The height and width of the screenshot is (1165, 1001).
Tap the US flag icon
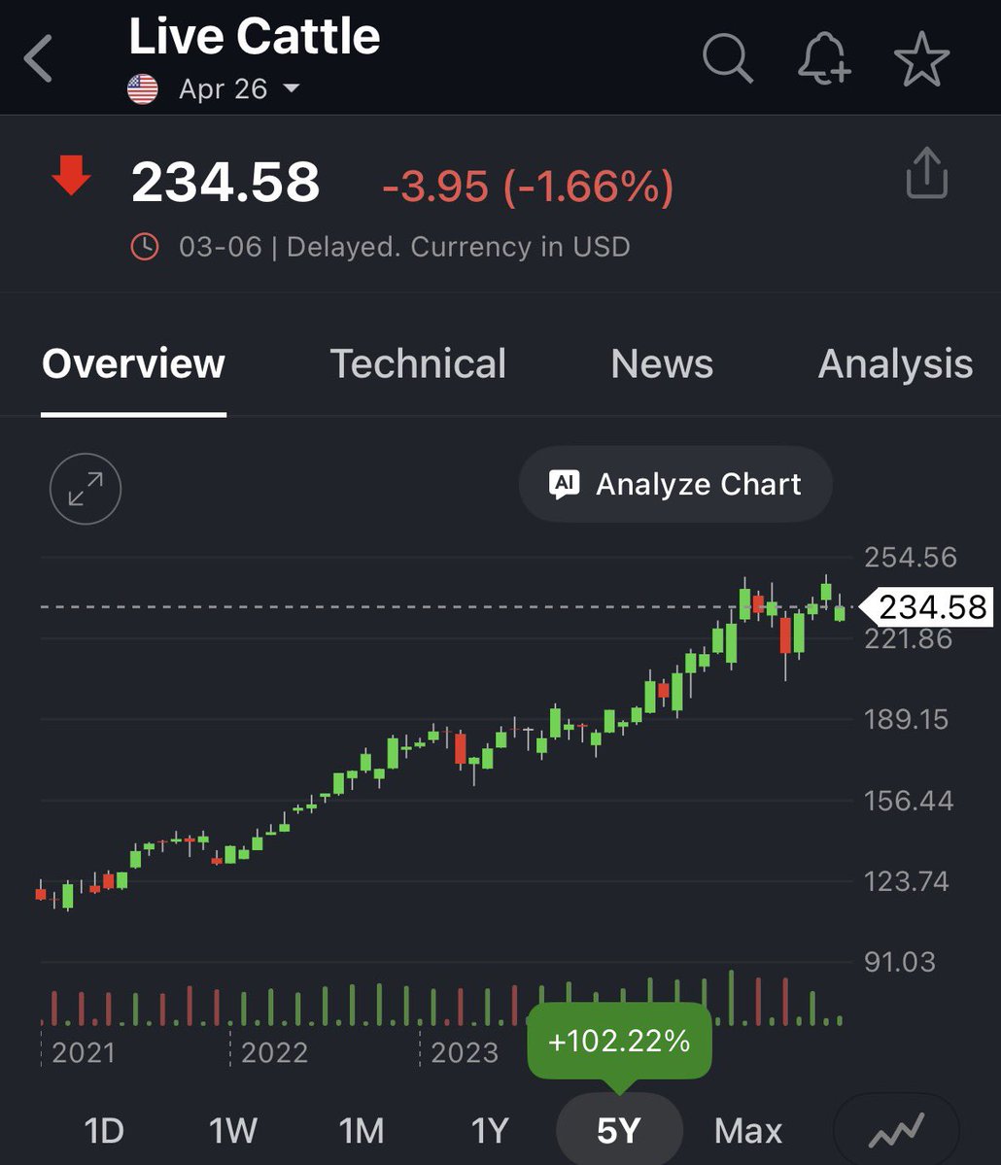(x=143, y=90)
